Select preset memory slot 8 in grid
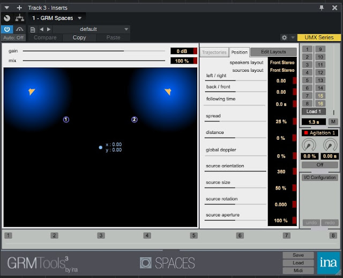The image size is (343, 278). click(307, 103)
